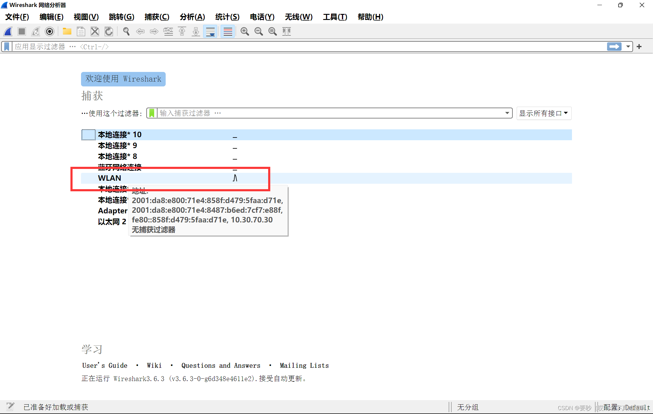Click the find packet magnifier icon
653x414 pixels.
(126, 31)
